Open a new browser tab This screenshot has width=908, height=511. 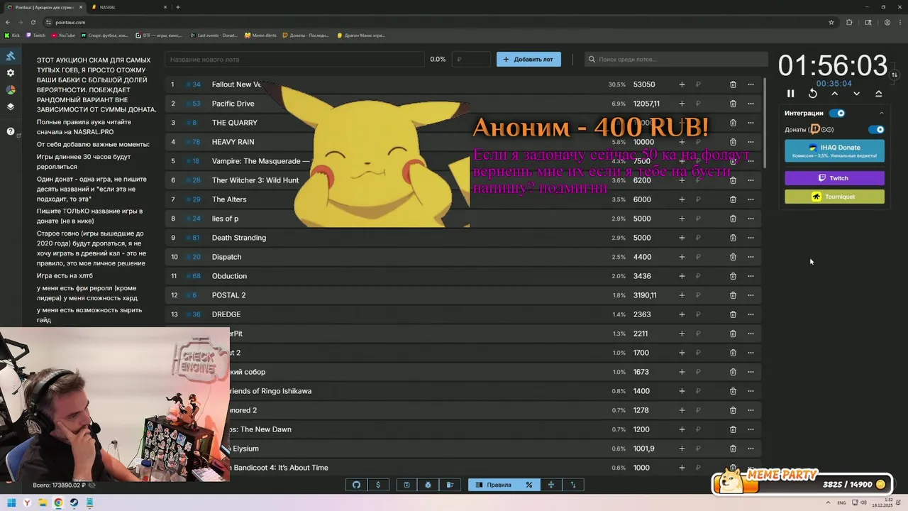pos(178,7)
